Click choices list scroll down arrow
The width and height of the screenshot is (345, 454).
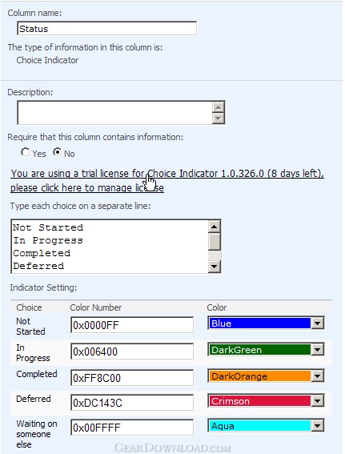click(215, 267)
